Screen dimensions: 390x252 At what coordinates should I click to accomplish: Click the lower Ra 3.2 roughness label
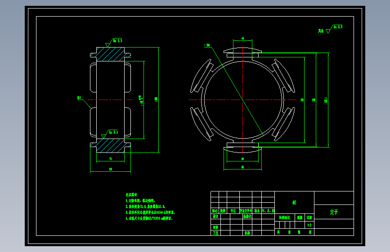tap(113, 132)
